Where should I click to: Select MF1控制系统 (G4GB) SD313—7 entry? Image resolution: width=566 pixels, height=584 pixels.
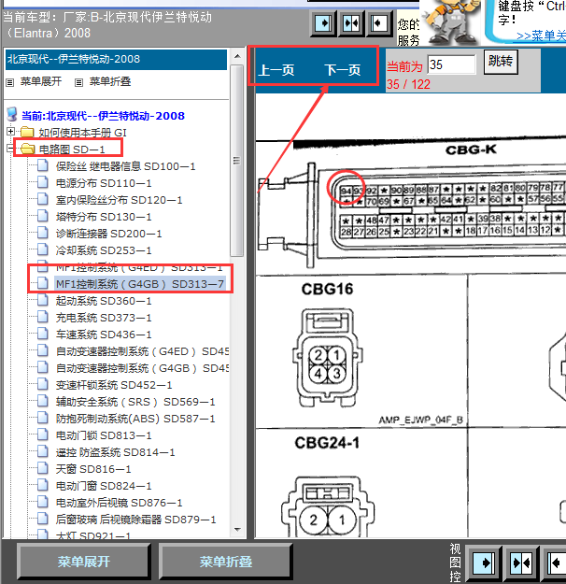140,284
